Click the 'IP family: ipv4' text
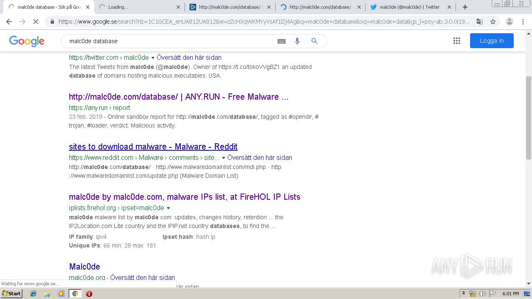The image size is (532, 299). coord(88,237)
